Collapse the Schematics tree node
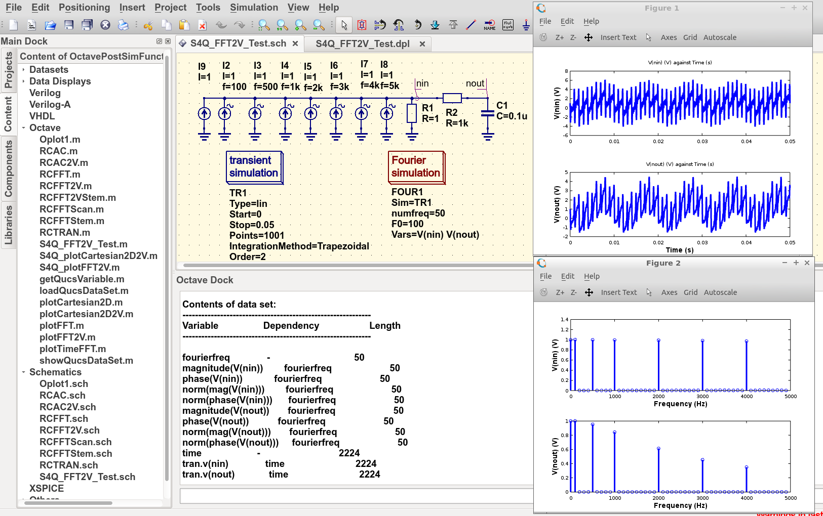The image size is (823, 516). [23, 372]
